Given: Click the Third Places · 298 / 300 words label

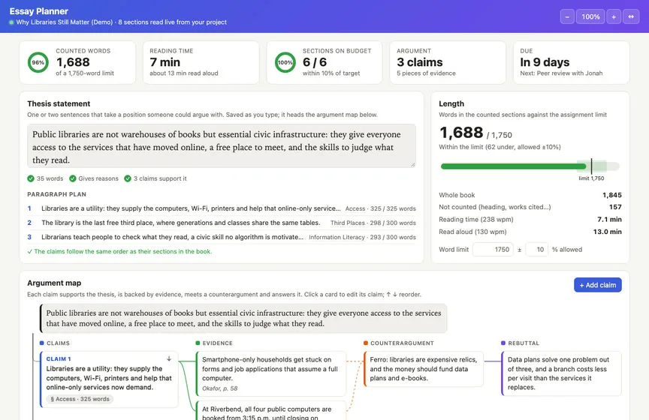Looking at the screenshot, I should click(373, 223).
